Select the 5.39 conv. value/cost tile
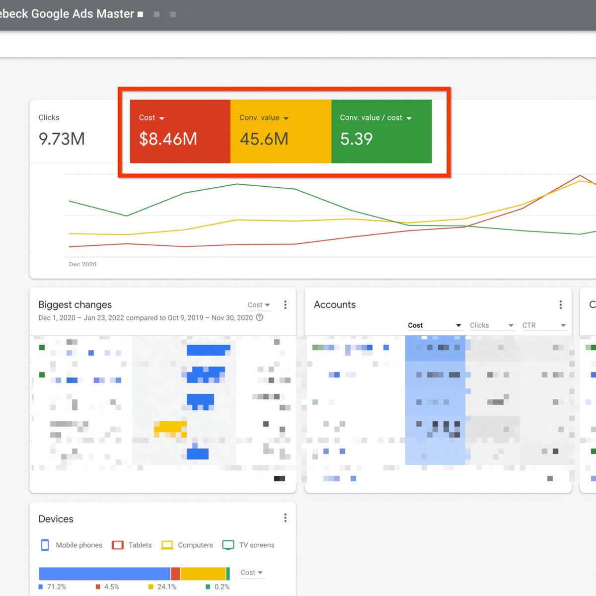The width and height of the screenshot is (596, 596). pyautogui.click(x=381, y=131)
